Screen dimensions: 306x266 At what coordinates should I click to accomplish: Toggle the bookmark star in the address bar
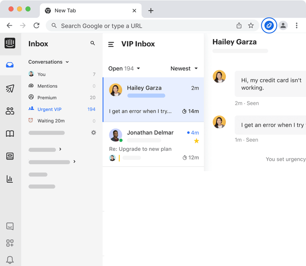click(251, 25)
